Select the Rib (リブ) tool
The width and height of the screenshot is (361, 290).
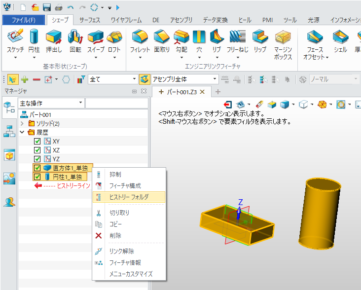click(217, 41)
